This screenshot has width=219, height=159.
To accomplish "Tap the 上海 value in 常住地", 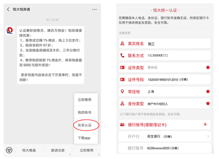I will pyautogui.click(x=151, y=92).
